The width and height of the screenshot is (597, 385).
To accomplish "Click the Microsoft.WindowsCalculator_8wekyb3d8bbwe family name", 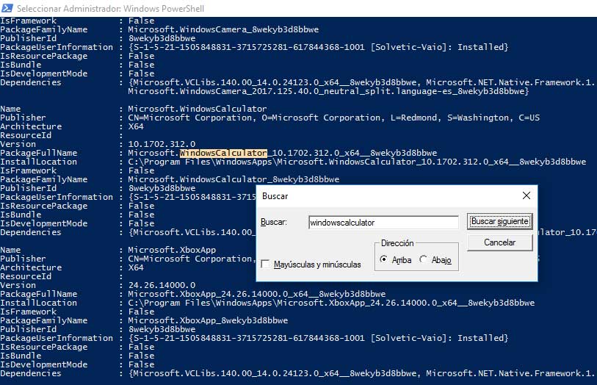I will click(234, 179).
